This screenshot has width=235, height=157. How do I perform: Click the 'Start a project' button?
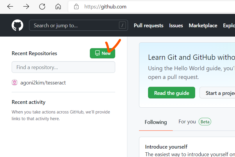(x=217, y=93)
